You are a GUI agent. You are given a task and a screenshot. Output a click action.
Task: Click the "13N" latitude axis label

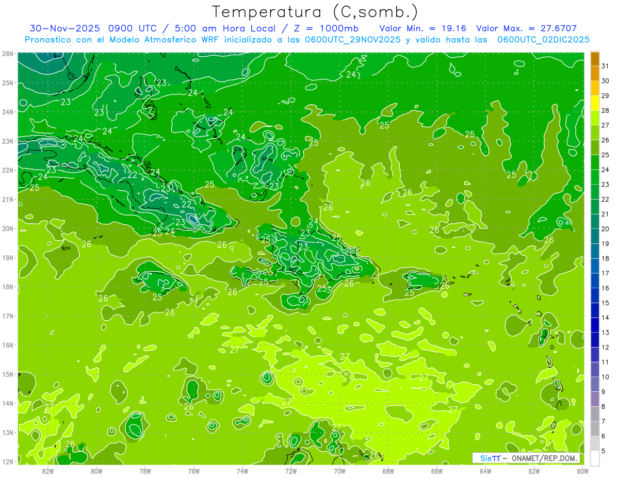(8, 433)
